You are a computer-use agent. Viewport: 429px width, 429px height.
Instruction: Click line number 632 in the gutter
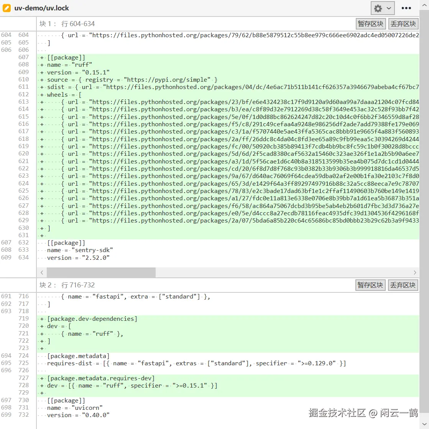[x=23, y=243]
